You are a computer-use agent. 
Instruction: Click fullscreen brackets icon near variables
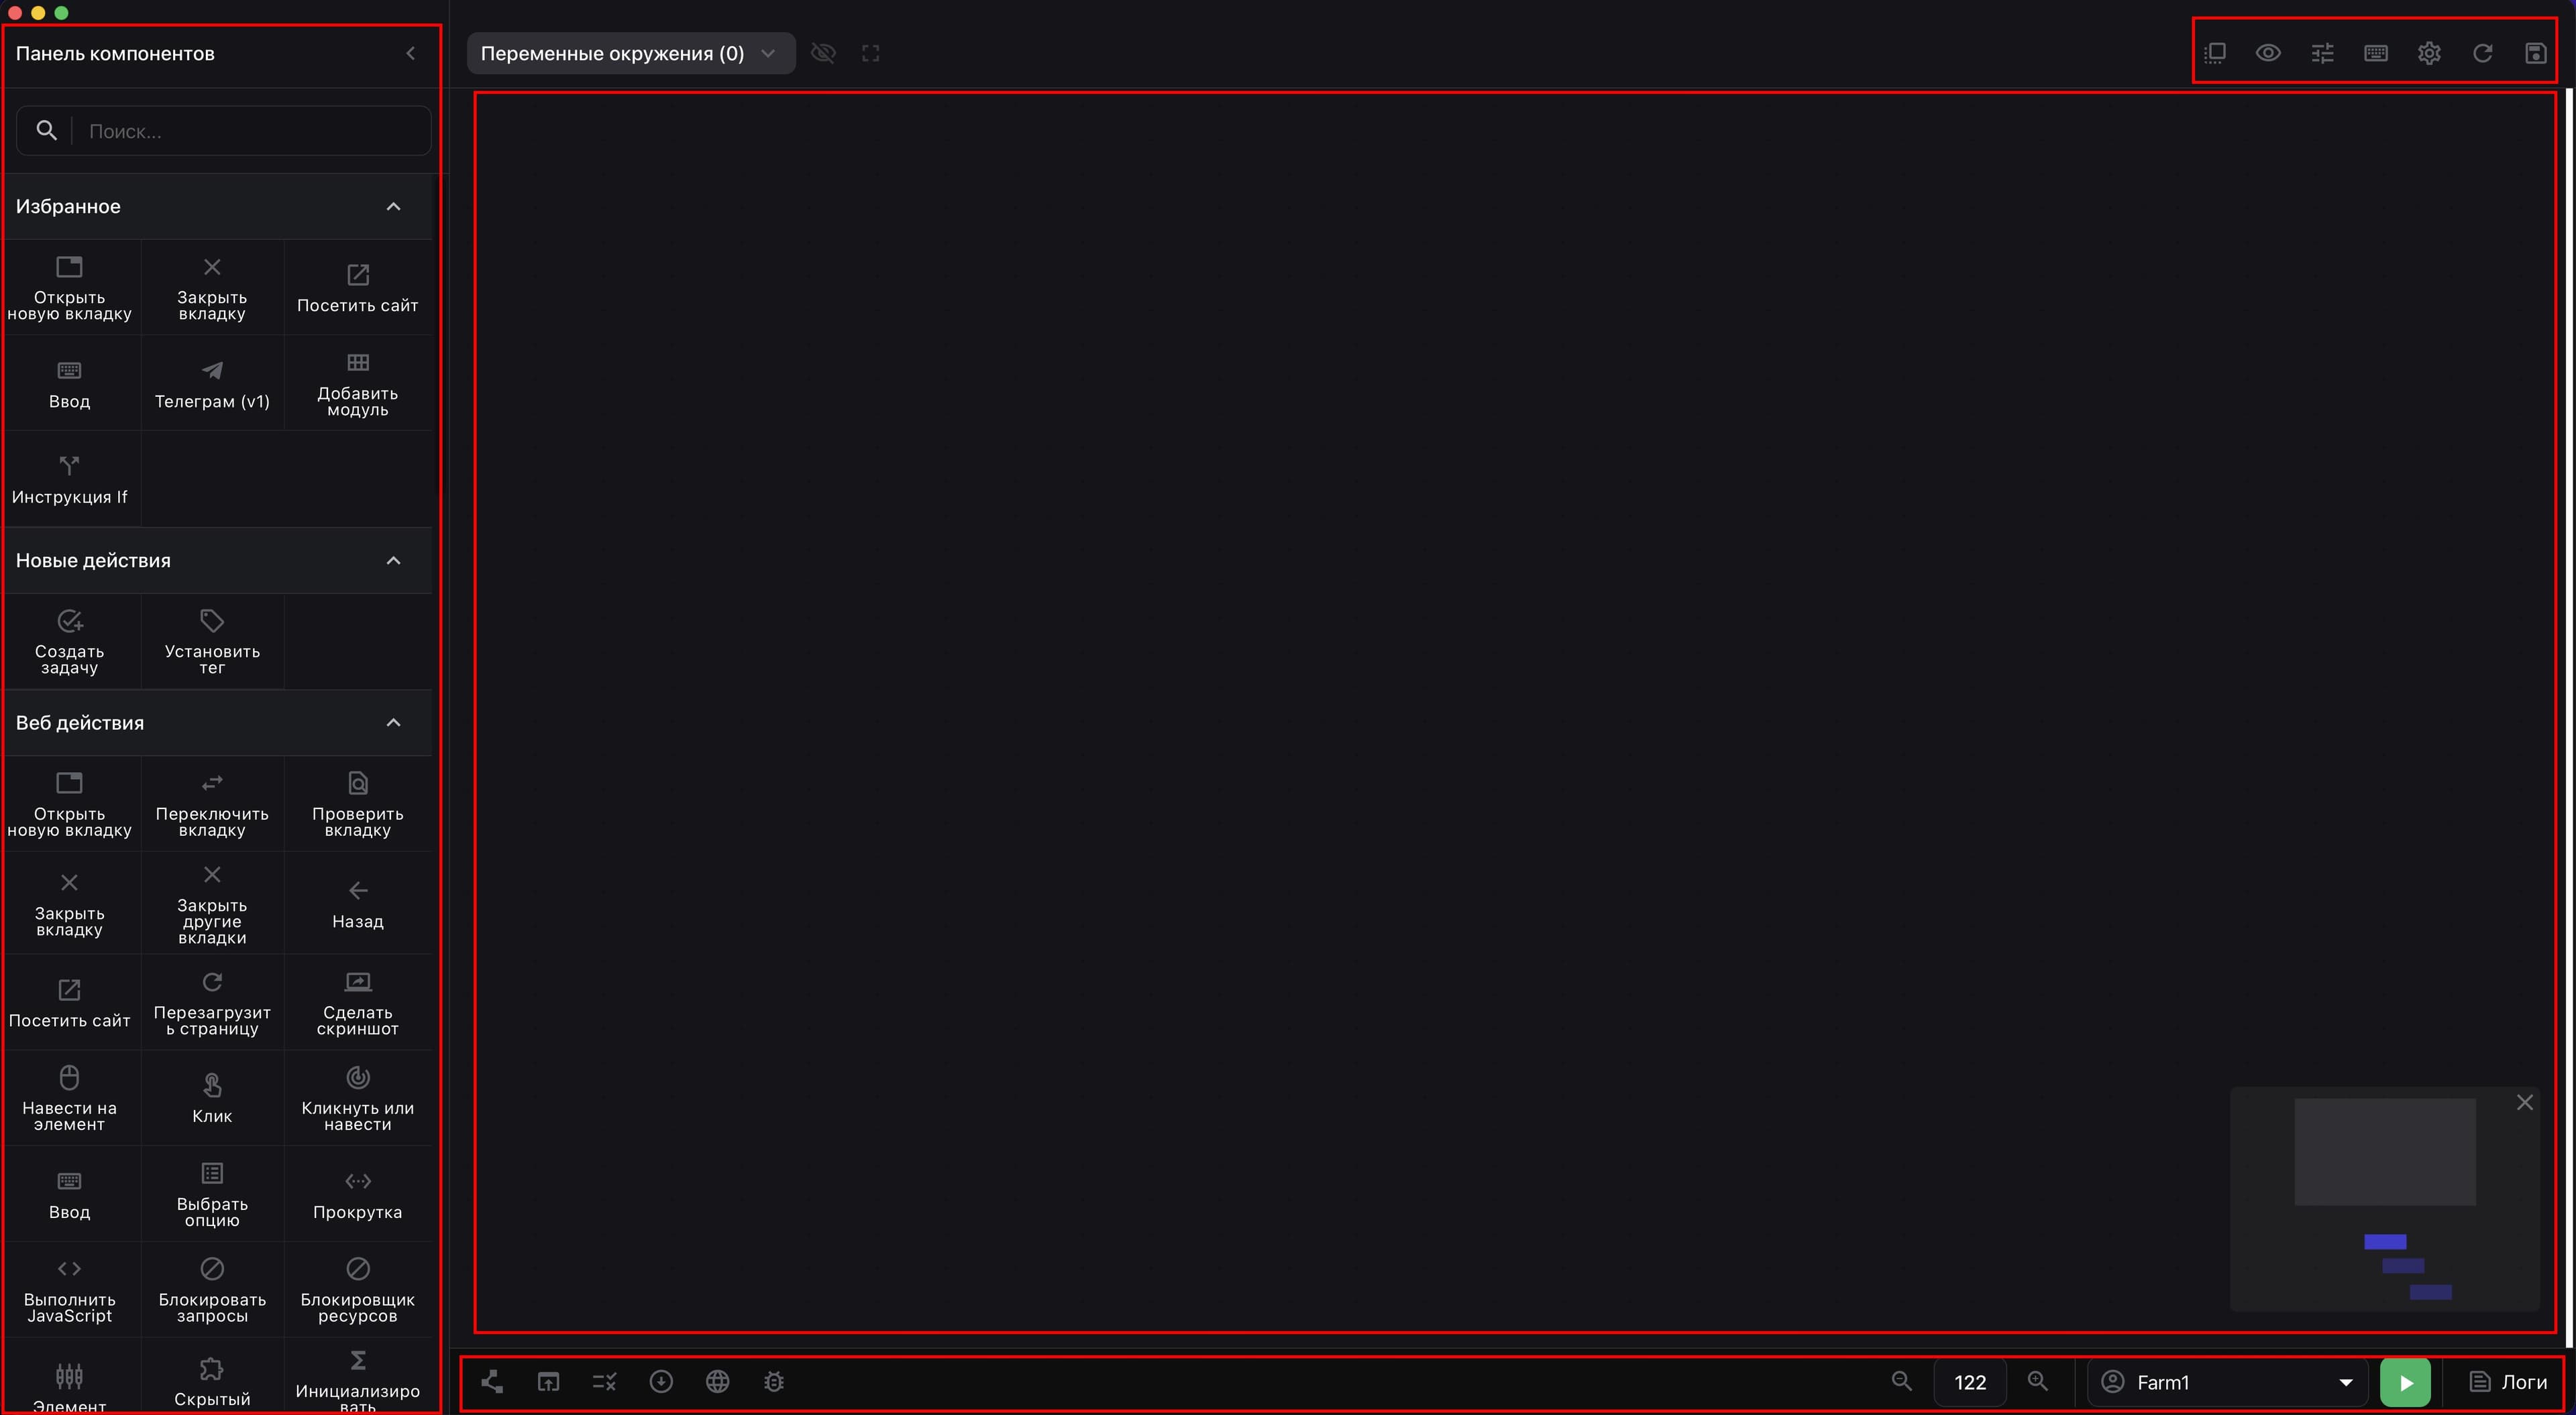pos(870,53)
